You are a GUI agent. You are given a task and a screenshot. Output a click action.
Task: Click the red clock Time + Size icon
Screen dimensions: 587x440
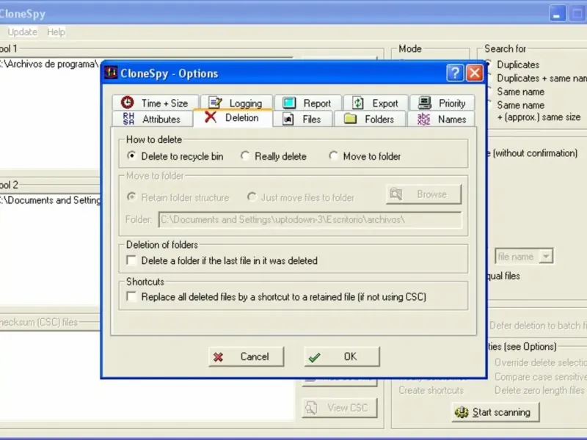point(127,102)
